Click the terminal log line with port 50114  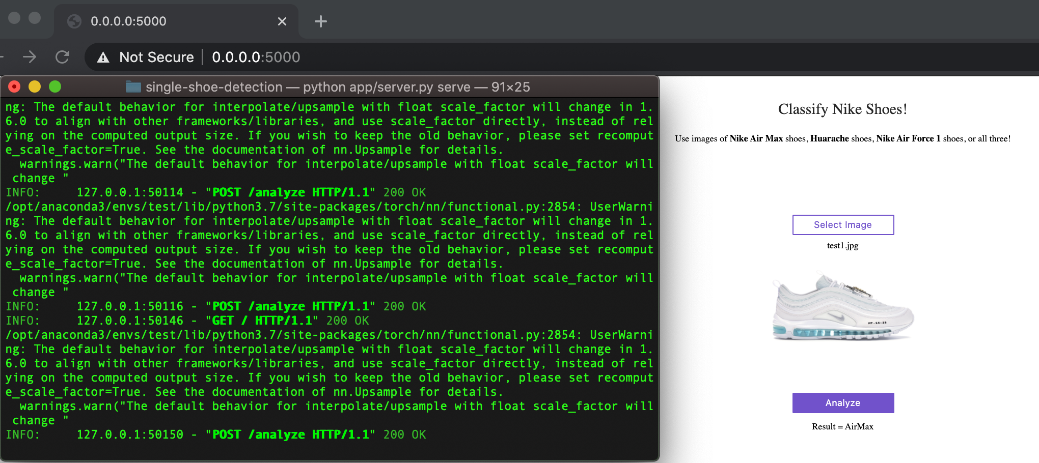coord(216,192)
